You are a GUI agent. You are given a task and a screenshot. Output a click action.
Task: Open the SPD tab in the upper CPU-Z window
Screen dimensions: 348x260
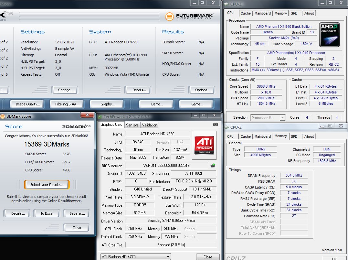point(294,13)
